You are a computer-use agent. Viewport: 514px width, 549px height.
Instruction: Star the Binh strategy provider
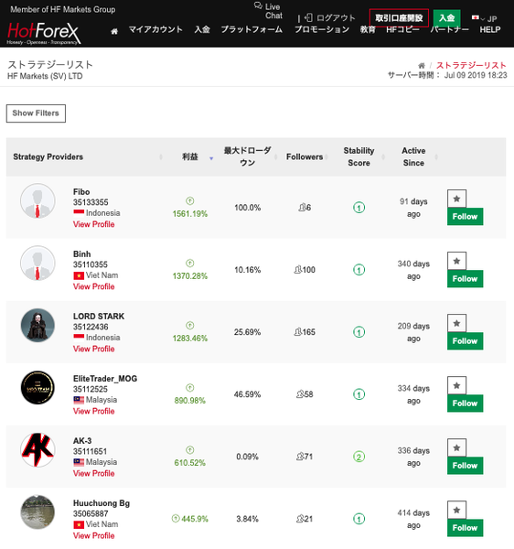[x=456, y=261]
